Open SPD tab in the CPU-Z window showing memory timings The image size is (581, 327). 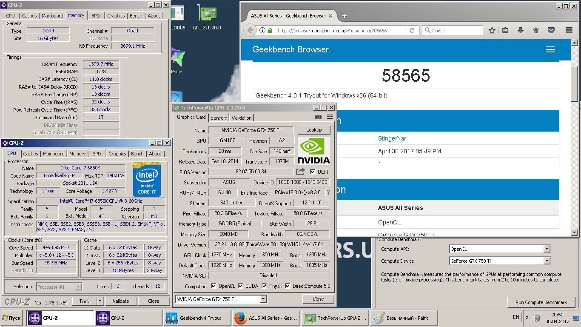point(96,16)
